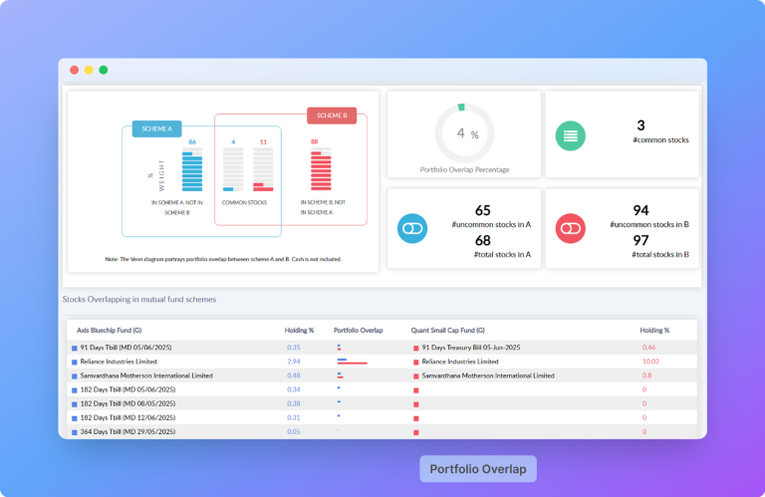765x497 pixels.
Task: Click the 10.02 holding value for Reliance
Action: (x=650, y=362)
